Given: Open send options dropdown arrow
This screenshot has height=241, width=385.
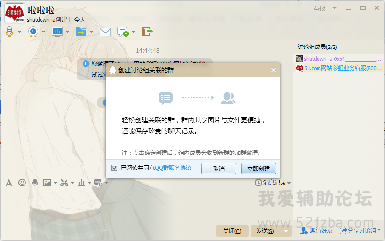Looking at the screenshot, I should point(286,231).
